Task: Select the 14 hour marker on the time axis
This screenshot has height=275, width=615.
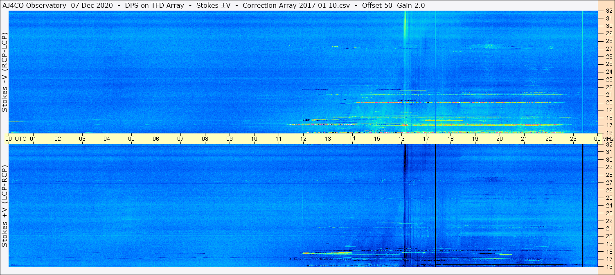Action: point(352,139)
